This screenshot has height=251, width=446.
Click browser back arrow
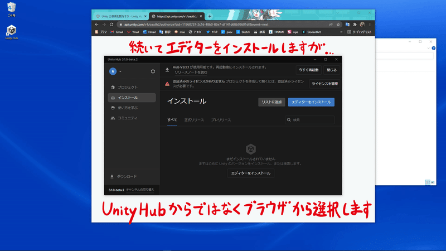click(96, 25)
